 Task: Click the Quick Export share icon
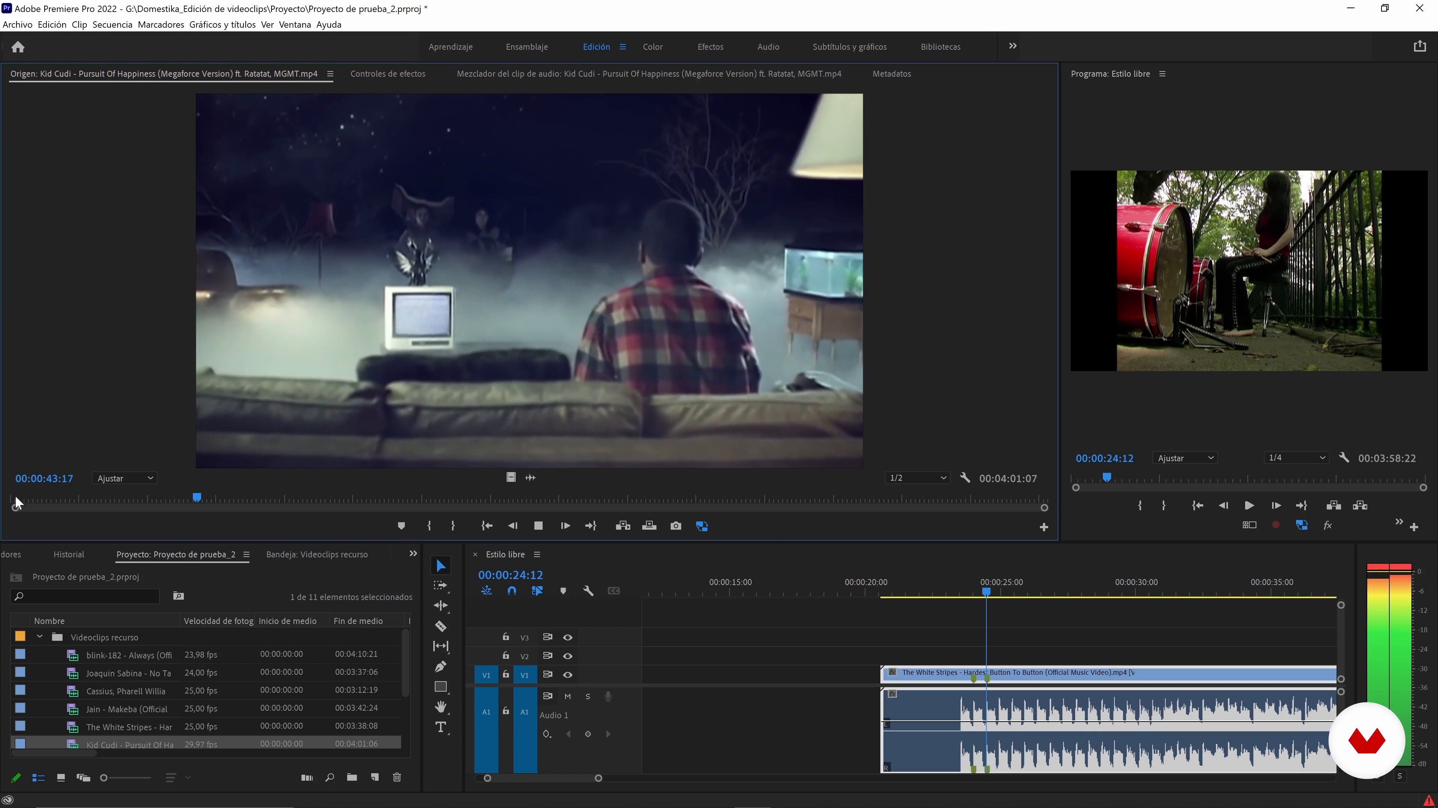1420,46
